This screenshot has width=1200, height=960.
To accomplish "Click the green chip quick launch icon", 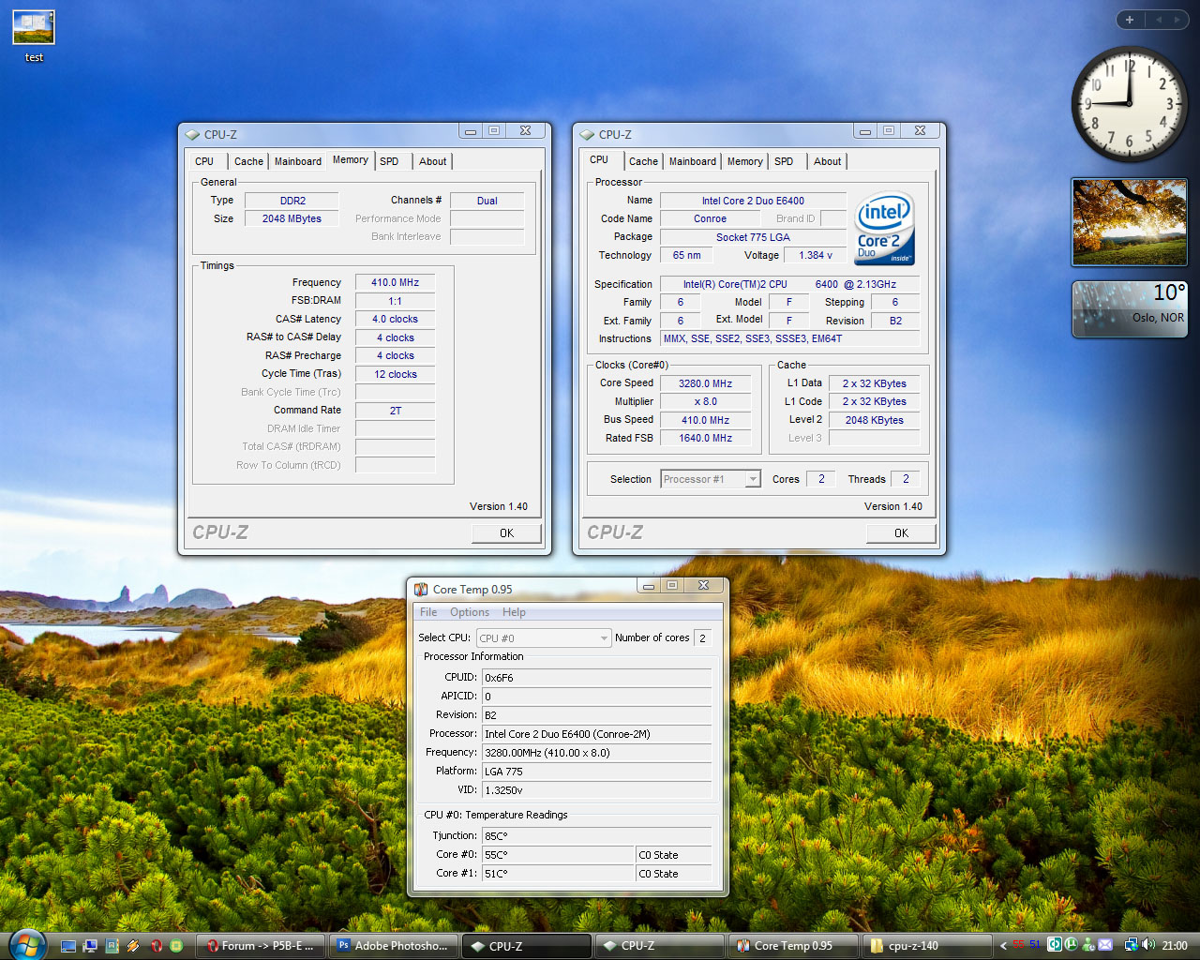I will coord(176,946).
